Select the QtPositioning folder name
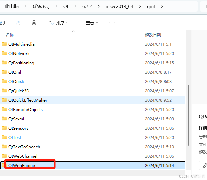Viewport: 207px width, 180px height. pos(21,63)
